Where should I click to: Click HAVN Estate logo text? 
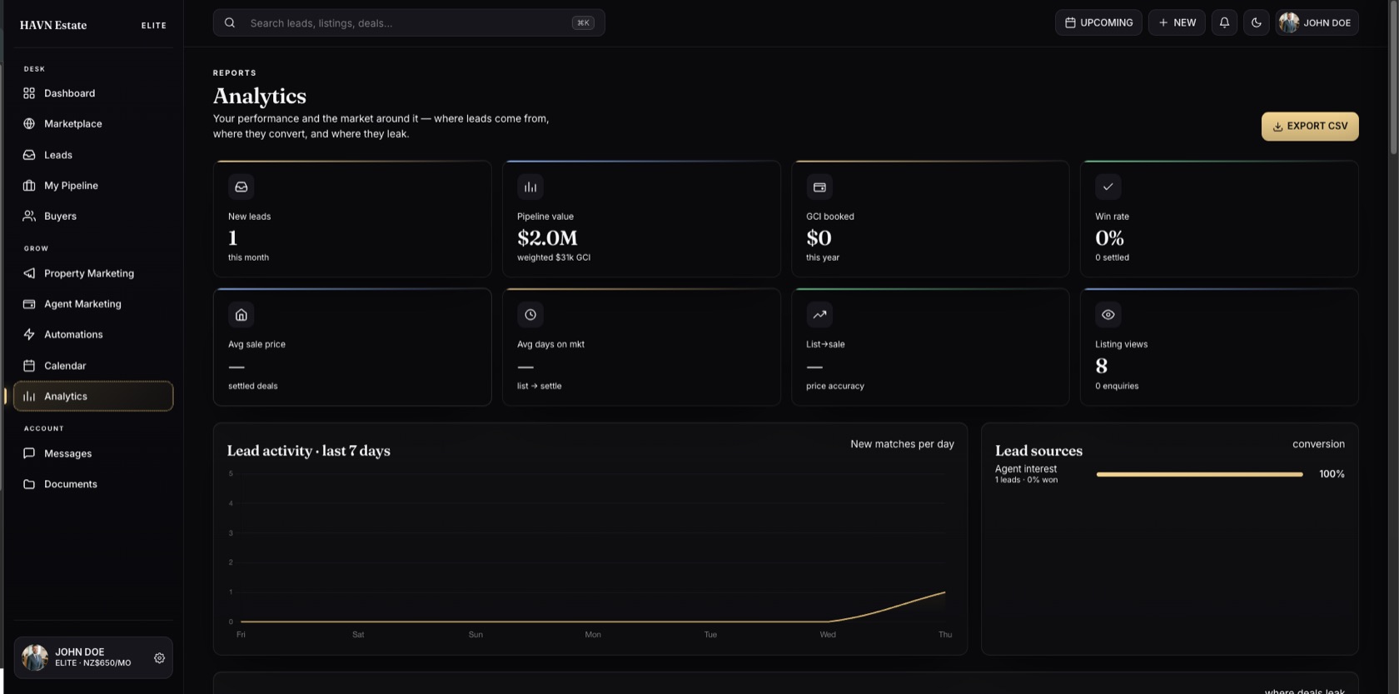[53, 25]
